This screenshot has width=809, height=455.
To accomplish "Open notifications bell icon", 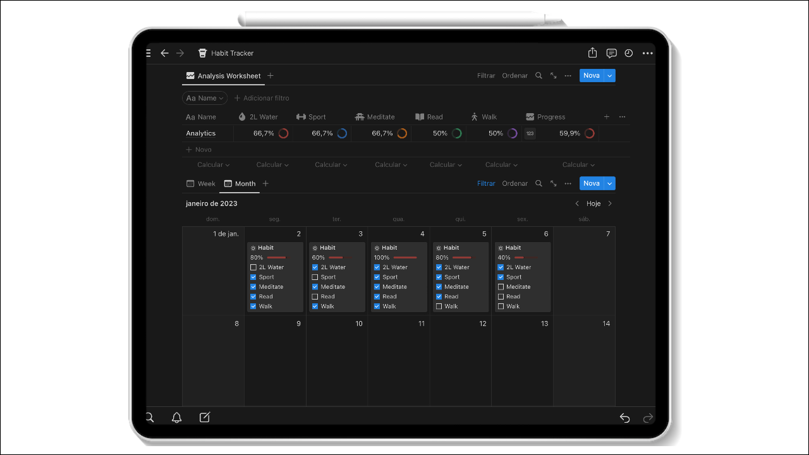I will click(177, 417).
